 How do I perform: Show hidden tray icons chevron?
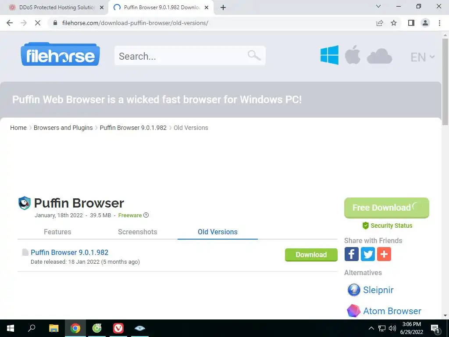tap(371, 328)
